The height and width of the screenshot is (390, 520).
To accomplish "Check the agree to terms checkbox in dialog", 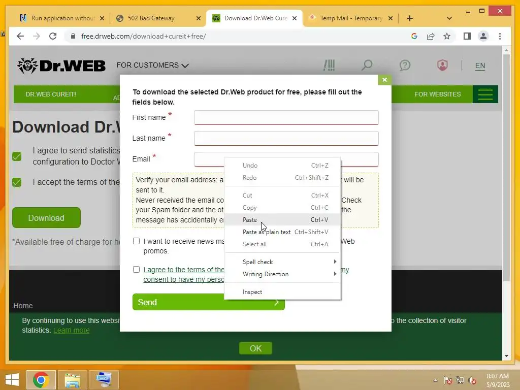I will coord(136,269).
